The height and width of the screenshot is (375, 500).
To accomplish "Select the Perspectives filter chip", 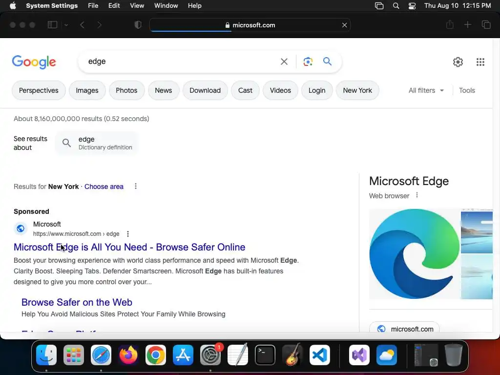I will [39, 90].
